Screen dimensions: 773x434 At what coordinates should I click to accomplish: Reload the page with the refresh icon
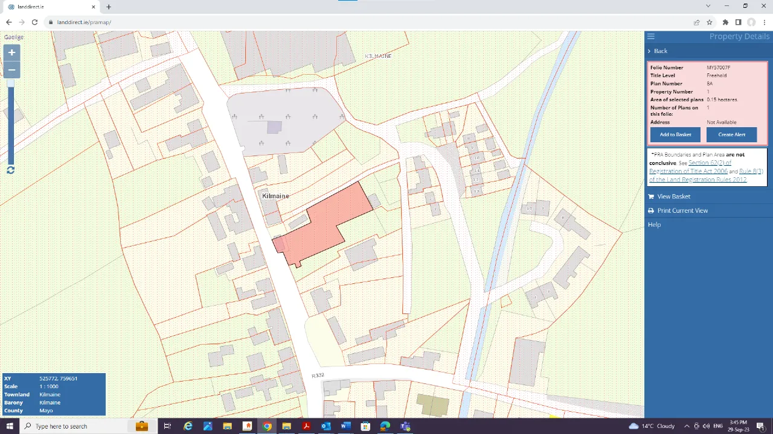pos(34,22)
